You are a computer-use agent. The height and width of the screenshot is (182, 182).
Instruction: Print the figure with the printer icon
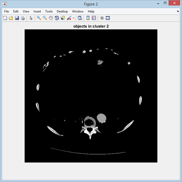23,18
